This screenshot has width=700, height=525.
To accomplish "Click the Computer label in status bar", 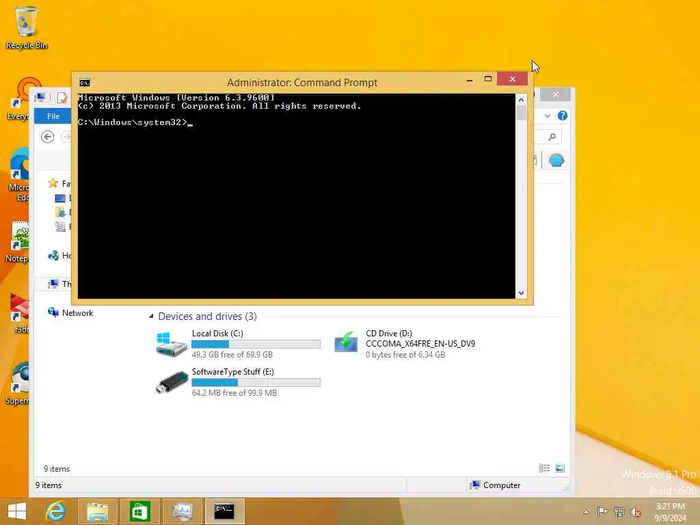I will tap(501, 485).
